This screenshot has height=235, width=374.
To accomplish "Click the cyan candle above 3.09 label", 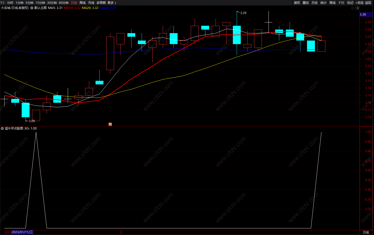I will (x=25, y=110).
